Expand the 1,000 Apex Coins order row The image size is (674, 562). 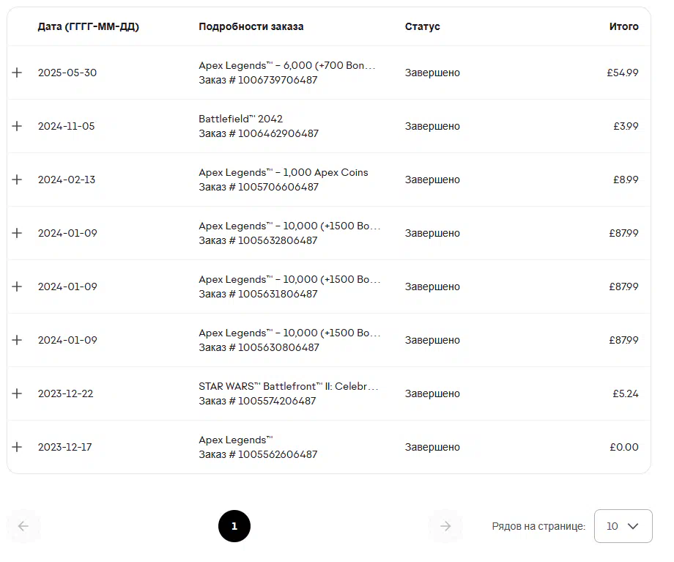point(17,180)
